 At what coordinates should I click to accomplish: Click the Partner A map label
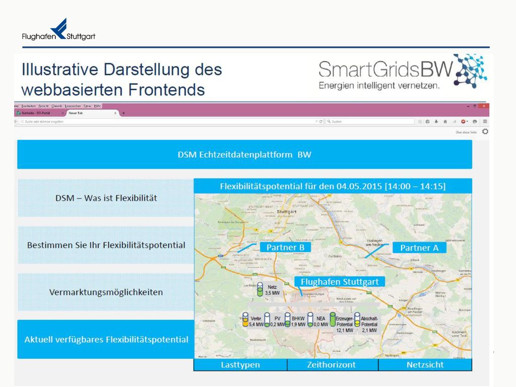[419, 248]
